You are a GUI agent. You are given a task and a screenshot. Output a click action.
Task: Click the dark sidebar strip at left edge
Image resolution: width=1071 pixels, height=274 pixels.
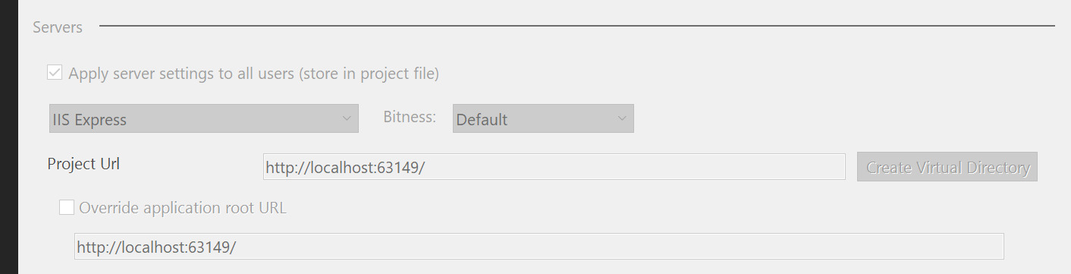pyautogui.click(x=9, y=137)
